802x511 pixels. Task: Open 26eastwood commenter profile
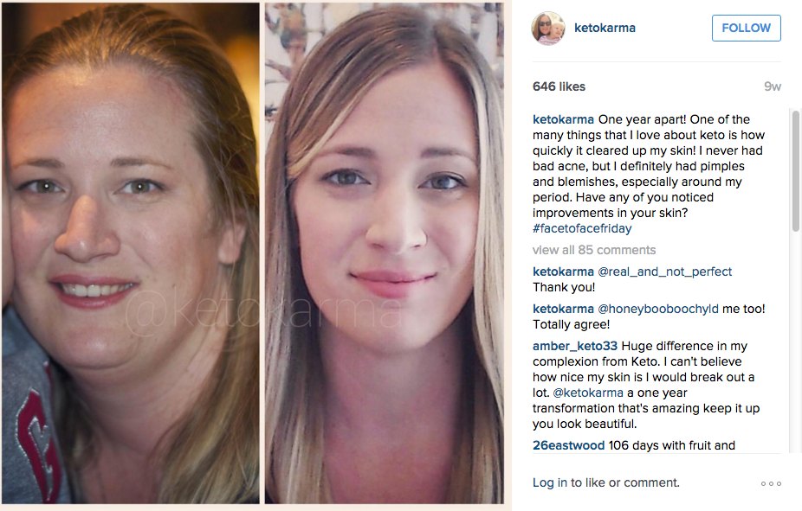click(x=568, y=445)
